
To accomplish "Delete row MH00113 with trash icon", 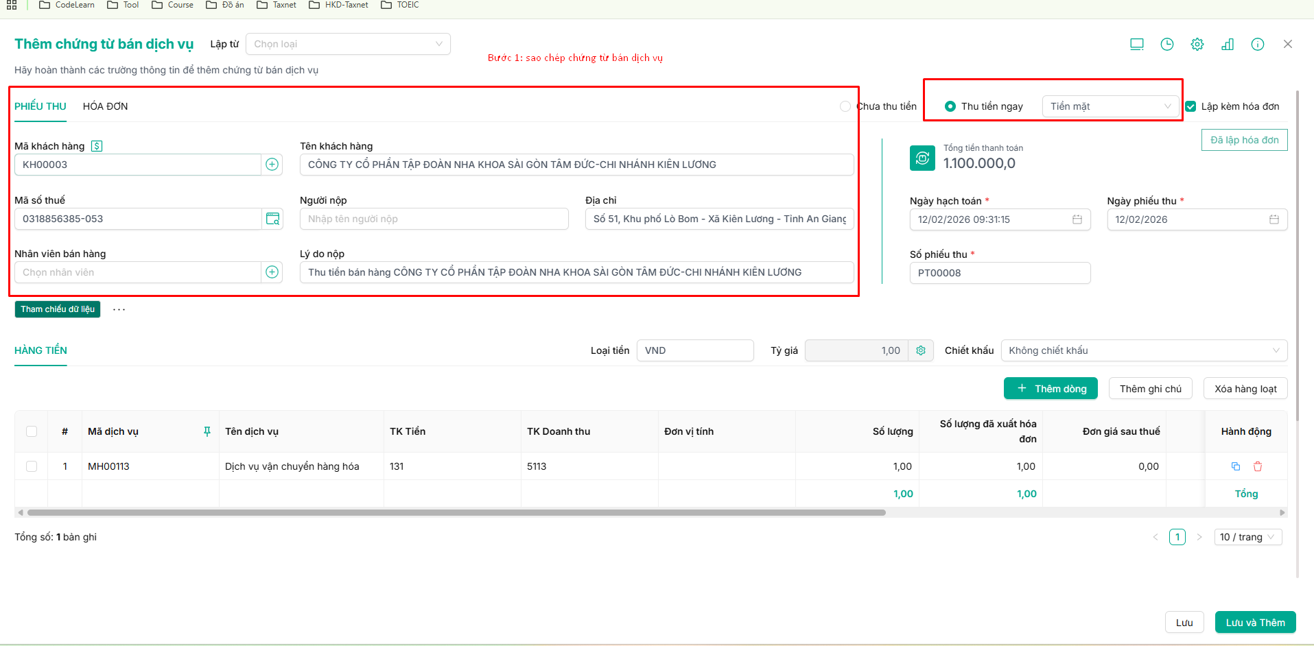I will pyautogui.click(x=1258, y=466).
